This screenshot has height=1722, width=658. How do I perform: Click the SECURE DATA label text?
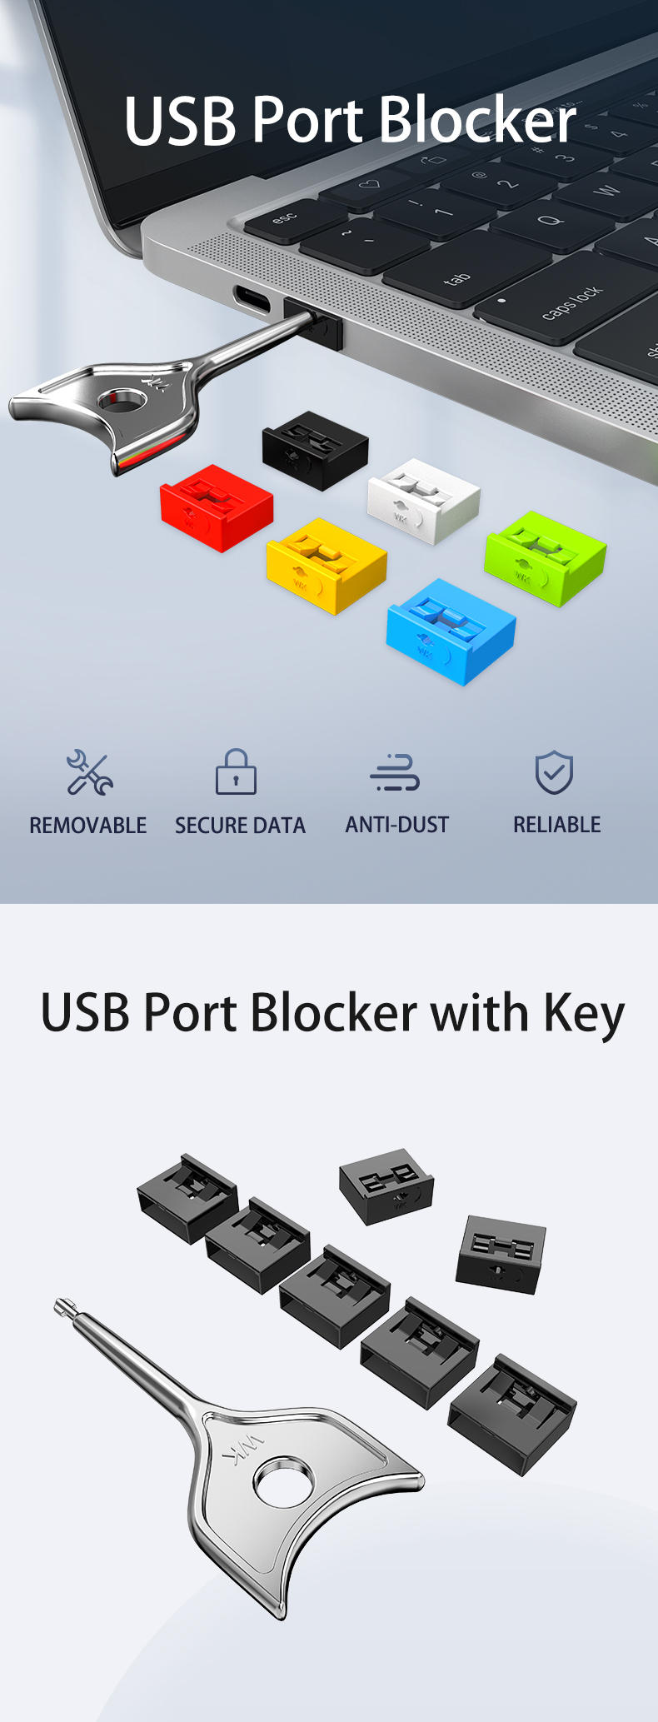click(240, 826)
